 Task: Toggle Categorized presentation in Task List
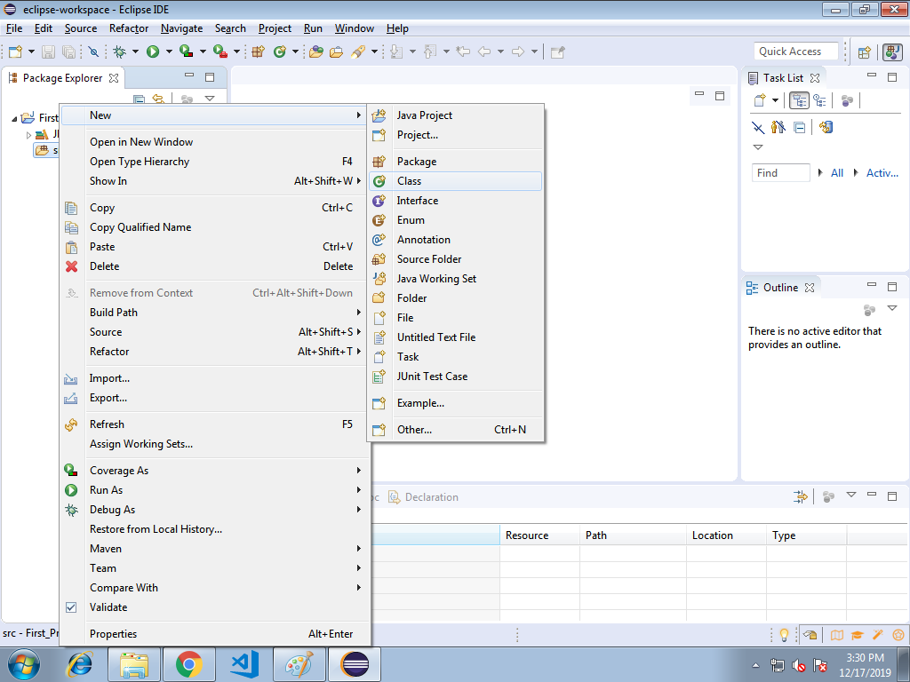pyautogui.click(x=799, y=100)
